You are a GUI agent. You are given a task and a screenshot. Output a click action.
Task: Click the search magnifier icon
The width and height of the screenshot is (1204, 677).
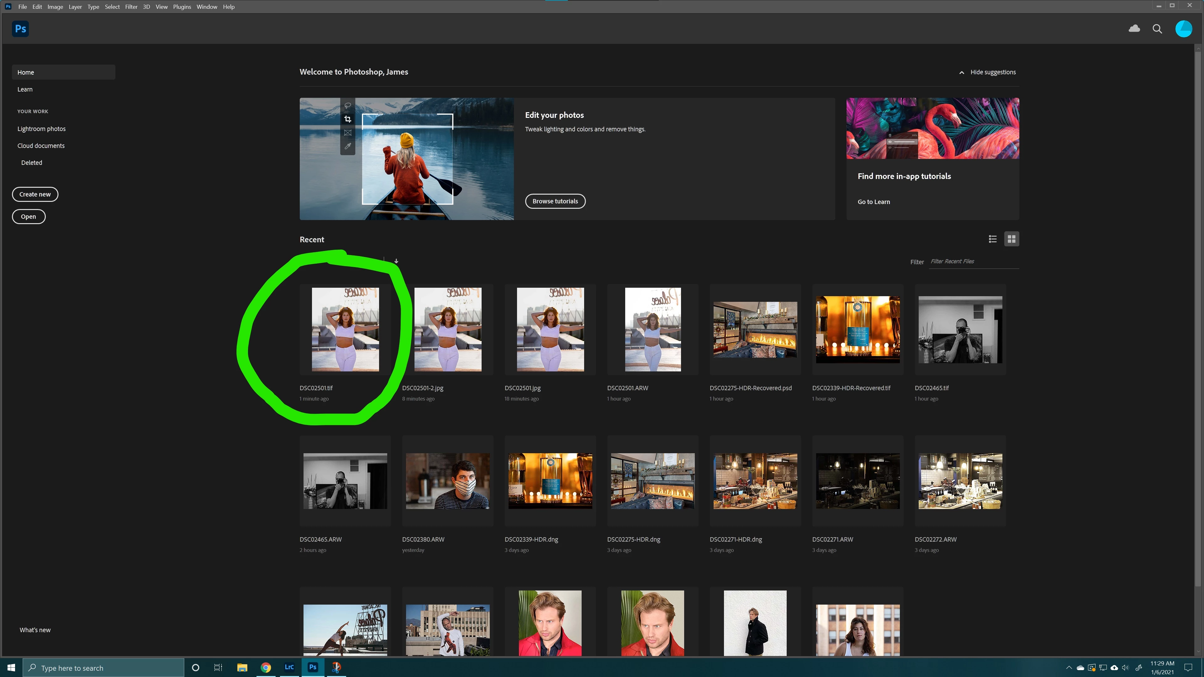(x=1157, y=29)
